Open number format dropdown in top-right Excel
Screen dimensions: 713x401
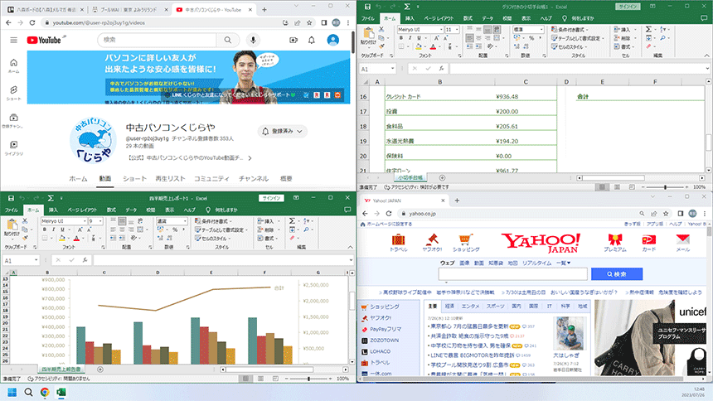[541, 29]
